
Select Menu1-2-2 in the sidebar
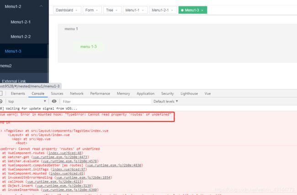21,37
